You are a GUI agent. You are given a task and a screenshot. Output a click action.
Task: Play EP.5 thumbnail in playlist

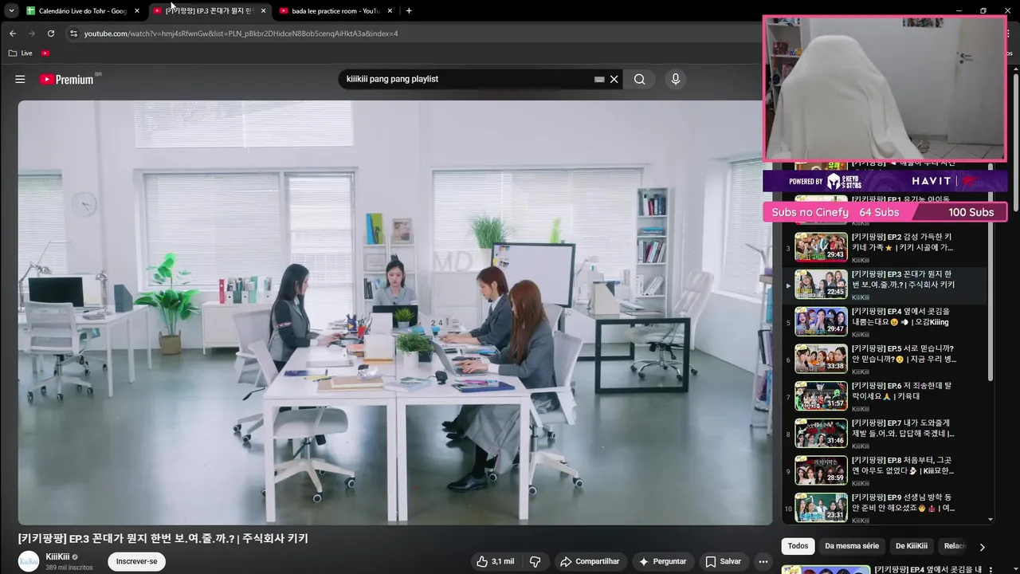point(821,359)
